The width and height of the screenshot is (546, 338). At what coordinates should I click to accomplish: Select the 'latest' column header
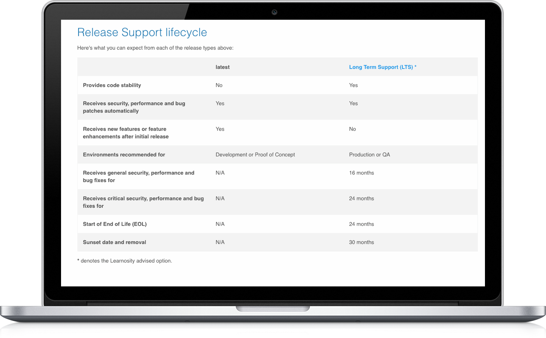tap(223, 67)
